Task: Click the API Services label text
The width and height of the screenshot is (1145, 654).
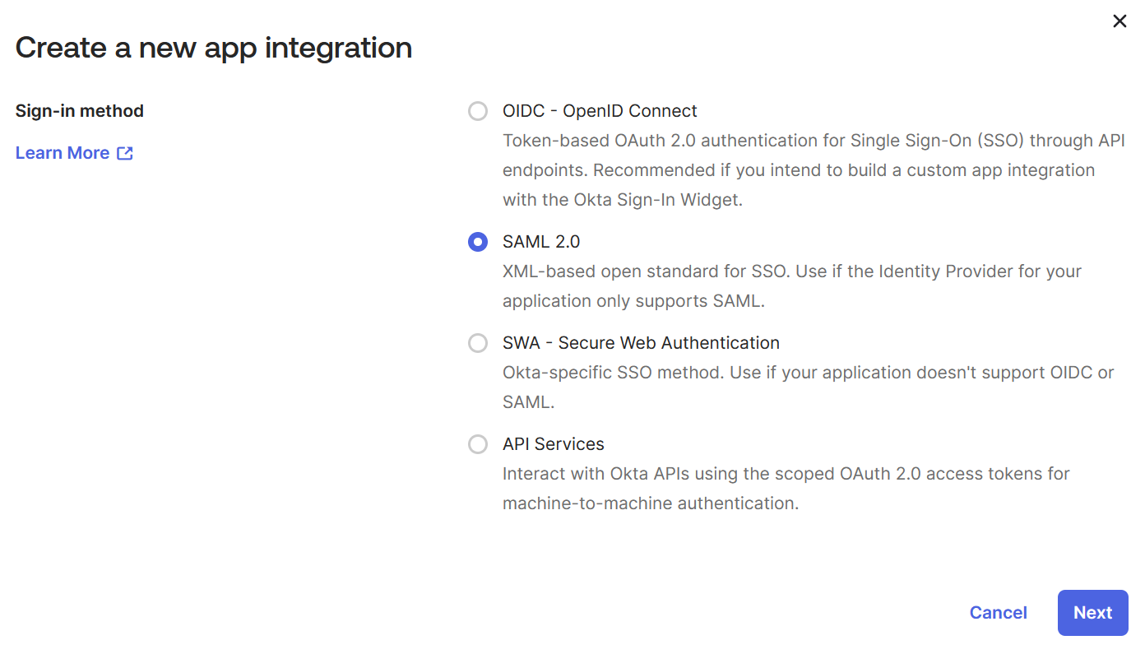Action: 554,443
